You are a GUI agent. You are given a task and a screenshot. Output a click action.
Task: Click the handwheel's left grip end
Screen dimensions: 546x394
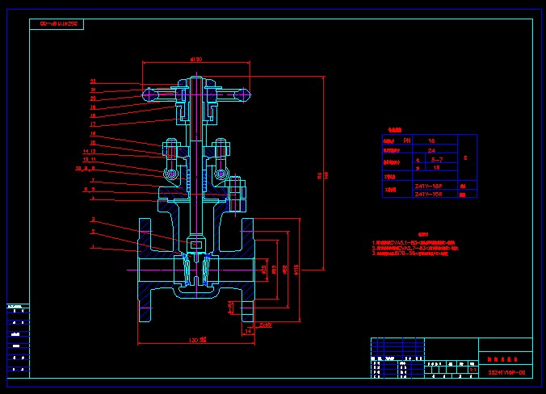[149, 95]
